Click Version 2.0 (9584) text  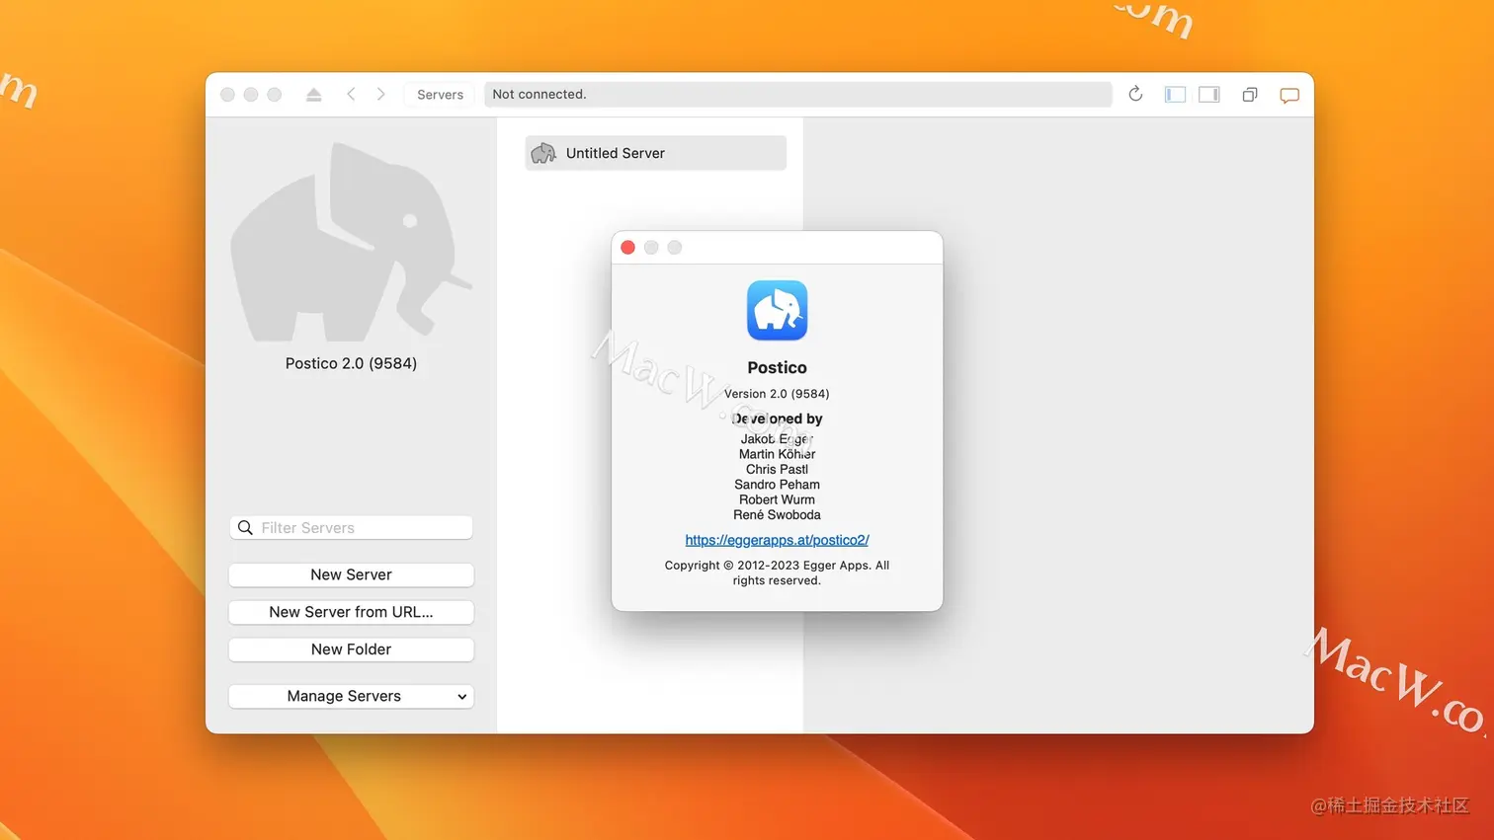(x=777, y=393)
